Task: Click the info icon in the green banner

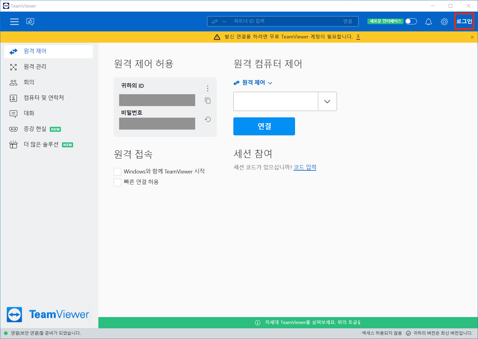Action: tap(257, 323)
